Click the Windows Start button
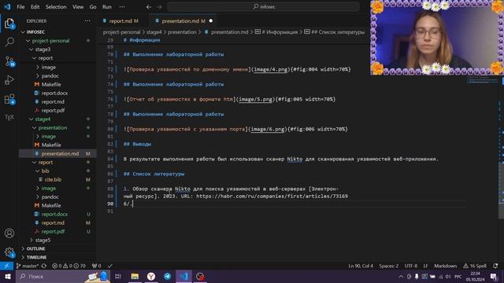This screenshot has width=504, height=283. (x=7, y=276)
